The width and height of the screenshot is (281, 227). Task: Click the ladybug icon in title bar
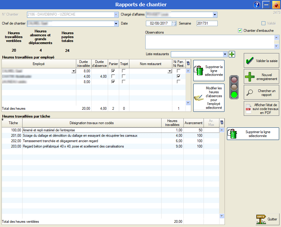pyautogui.click(x=276, y=5)
